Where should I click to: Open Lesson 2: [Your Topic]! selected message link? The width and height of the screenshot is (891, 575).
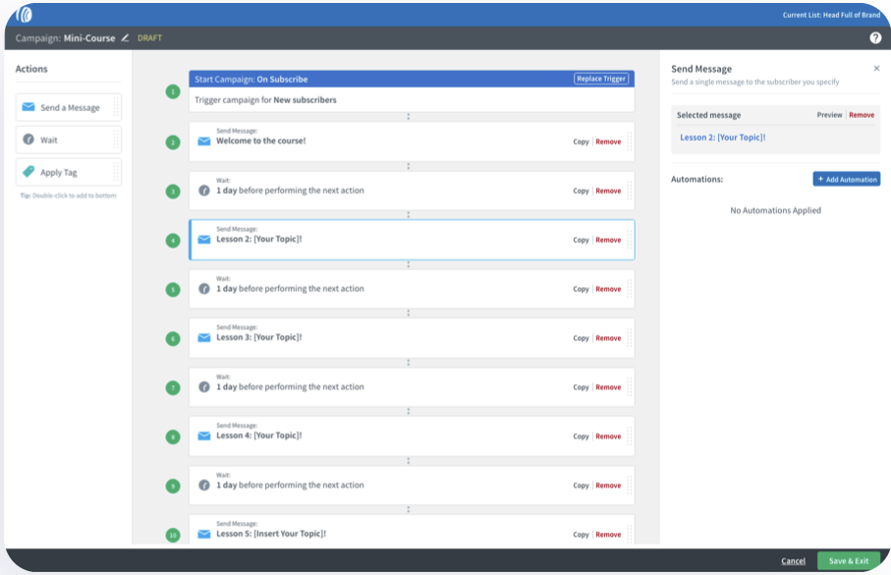[x=722, y=138]
